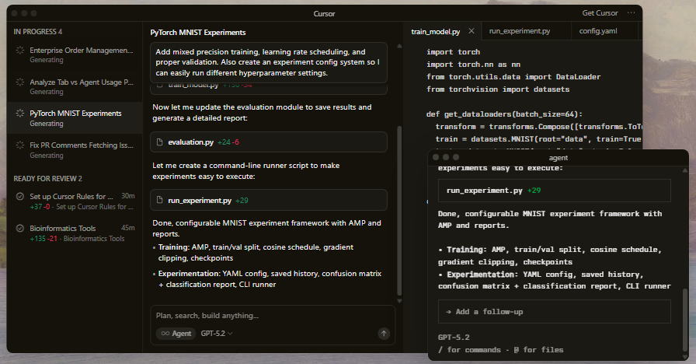Click the file icon next to evaluation.py
Image resolution: width=696 pixels, height=364 pixels.
[160, 142]
